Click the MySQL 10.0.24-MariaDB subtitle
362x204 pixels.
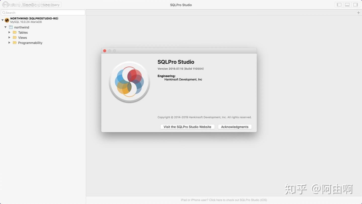click(26, 22)
